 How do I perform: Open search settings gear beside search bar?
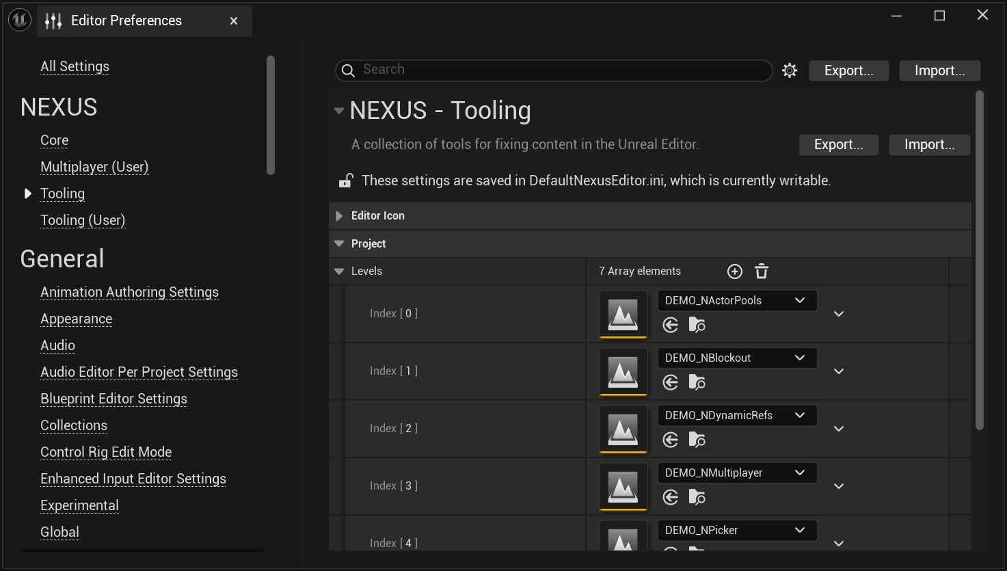(790, 70)
